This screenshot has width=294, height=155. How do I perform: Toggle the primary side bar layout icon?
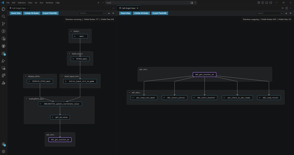(263, 3)
